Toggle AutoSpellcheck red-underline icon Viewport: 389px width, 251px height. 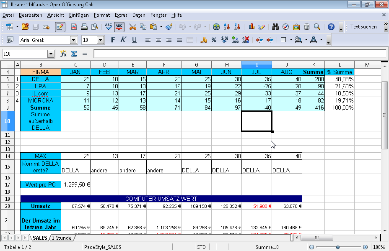(119, 27)
